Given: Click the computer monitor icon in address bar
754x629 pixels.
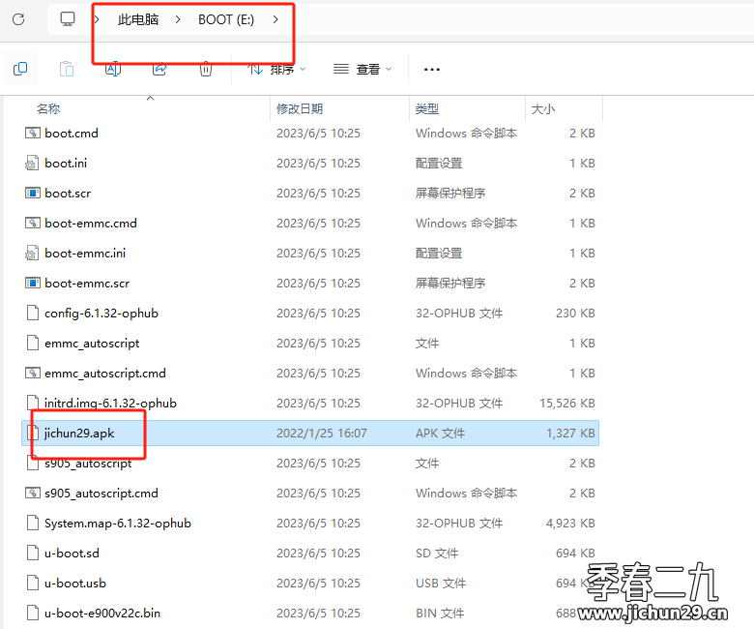Looking at the screenshot, I should [68, 19].
